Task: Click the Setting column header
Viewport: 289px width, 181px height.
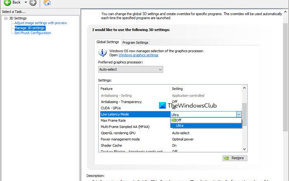Action: tap(177, 89)
